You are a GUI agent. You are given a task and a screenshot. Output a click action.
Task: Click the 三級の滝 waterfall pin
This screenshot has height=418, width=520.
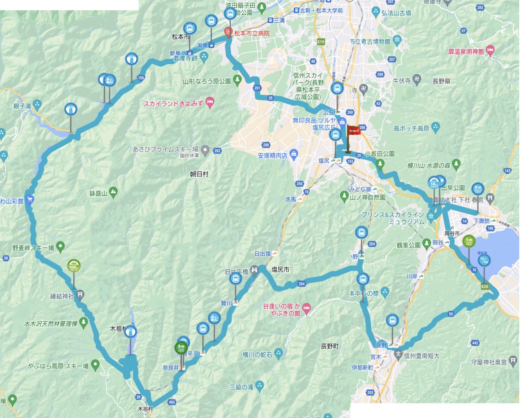[260, 386]
